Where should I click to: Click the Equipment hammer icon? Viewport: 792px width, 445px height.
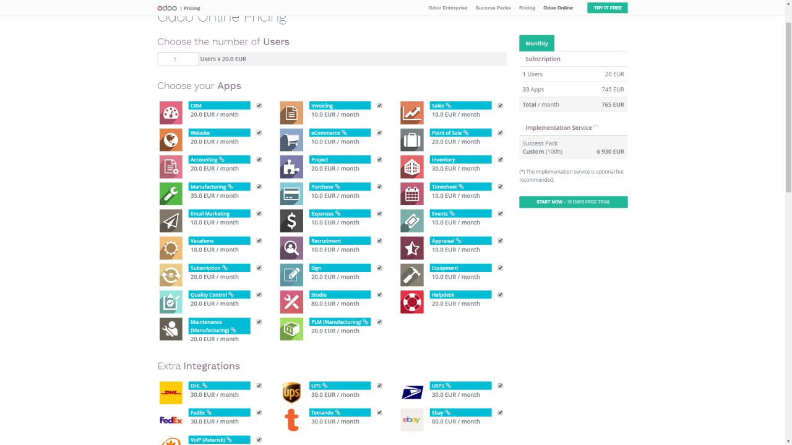coord(412,275)
